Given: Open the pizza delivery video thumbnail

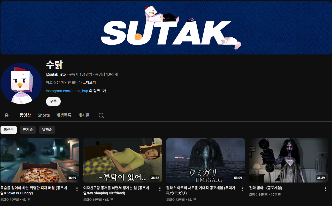Looking at the screenshot, I should (40, 160).
